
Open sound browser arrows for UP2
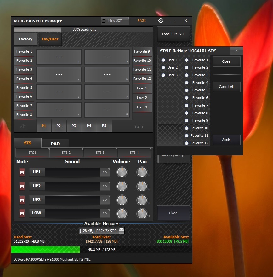[105, 186]
